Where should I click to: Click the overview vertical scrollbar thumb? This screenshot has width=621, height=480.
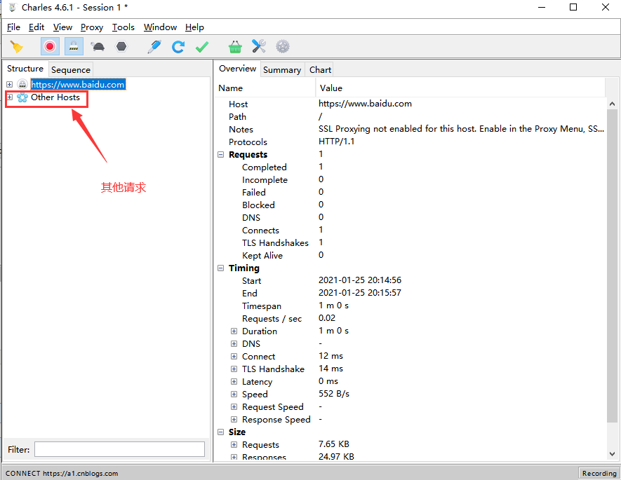[x=613, y=266]
